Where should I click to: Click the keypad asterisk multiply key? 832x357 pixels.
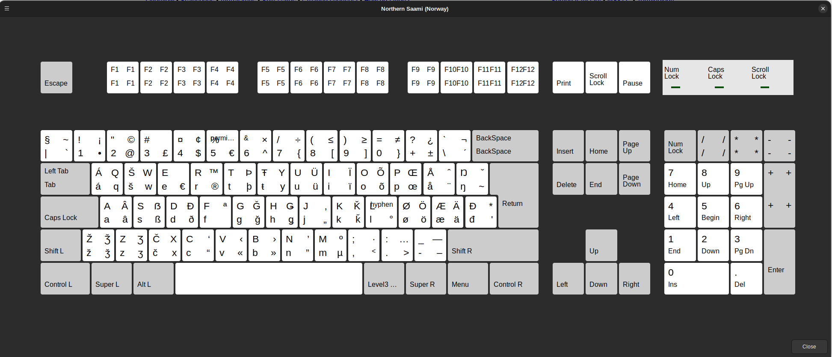(x=746, y=146)
